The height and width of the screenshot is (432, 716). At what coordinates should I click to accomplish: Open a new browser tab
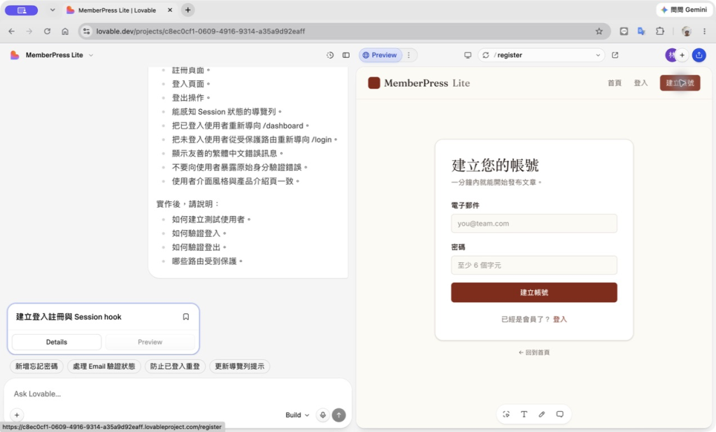(187, 10)
